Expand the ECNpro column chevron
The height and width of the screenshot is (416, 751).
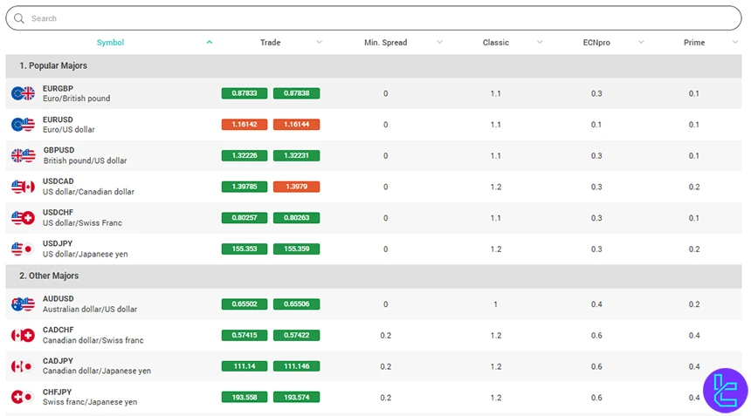click(x=641, y=43)
